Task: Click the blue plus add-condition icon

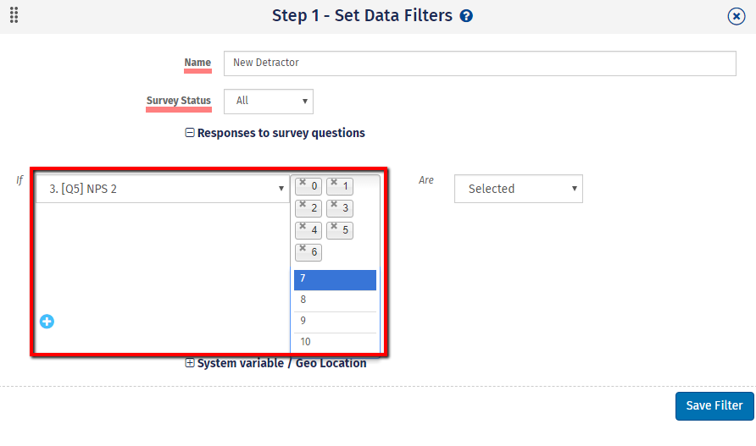Action: click(47, 321)
